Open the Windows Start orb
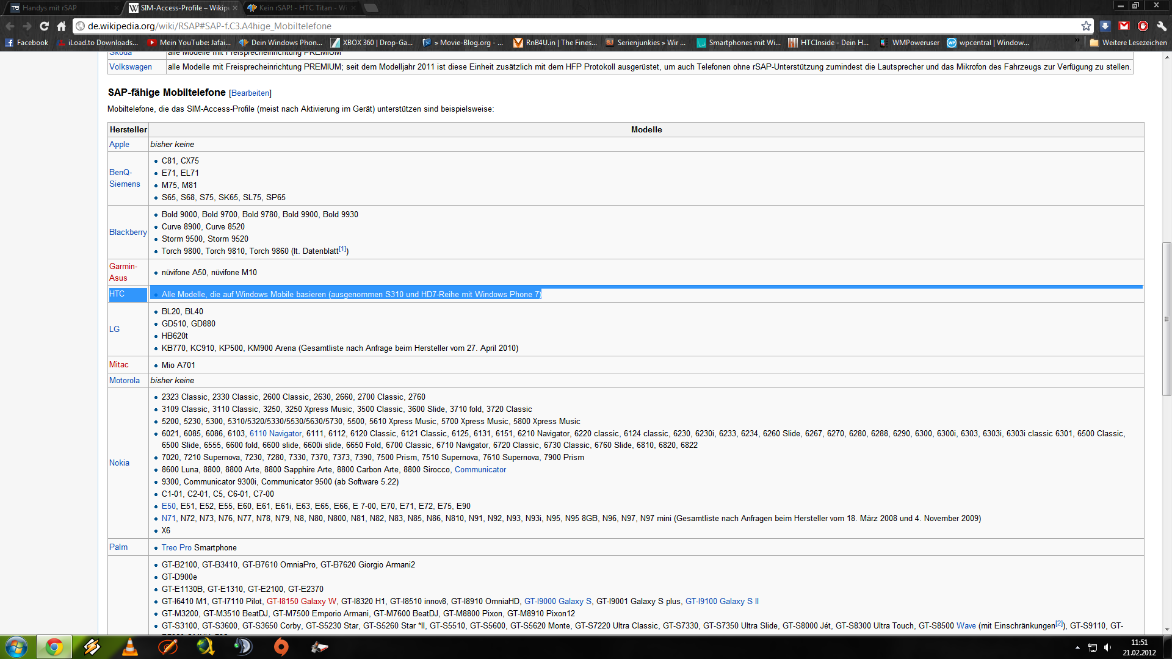1172x659 pixels. [x=16, y=647]
